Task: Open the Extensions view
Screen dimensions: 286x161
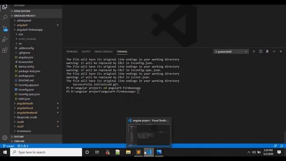Action: tap(5, 50)
